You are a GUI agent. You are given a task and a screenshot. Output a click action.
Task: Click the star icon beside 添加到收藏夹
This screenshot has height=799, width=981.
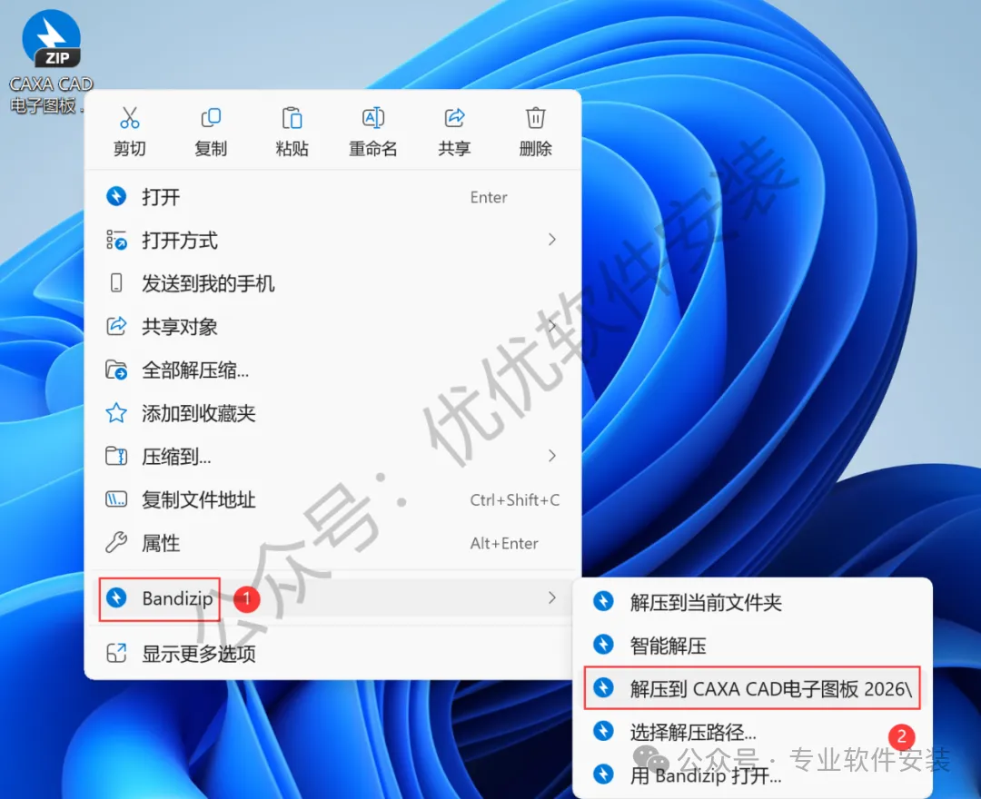tap(116, 412)
